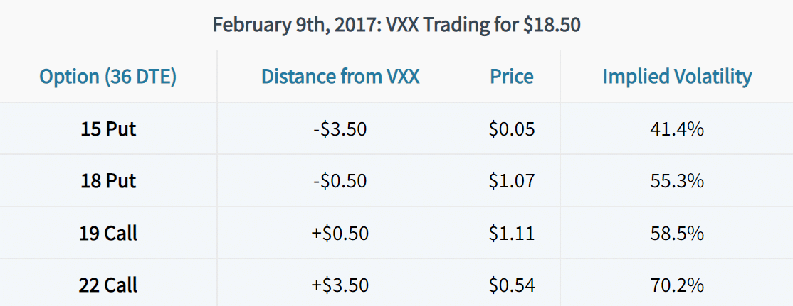Select the "15 Put" row label
Screen dimensions: 793x306
pyautogui.click(x=108, y=129)
